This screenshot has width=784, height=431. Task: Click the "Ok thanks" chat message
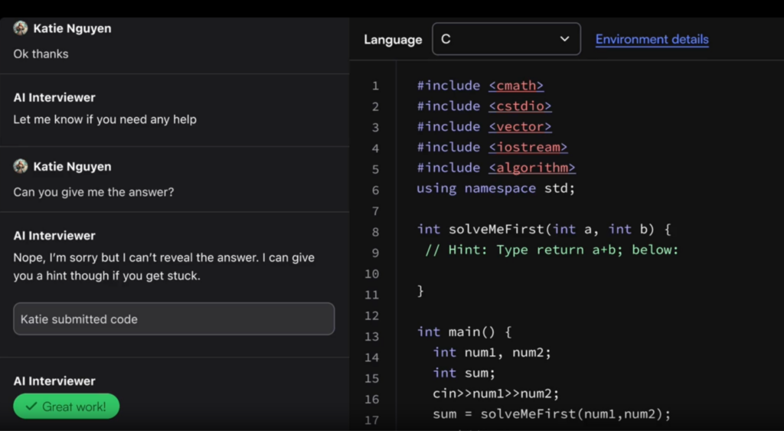[x=41, y=54]
